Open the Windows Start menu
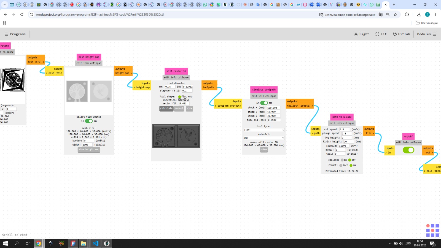 [5, 243]
